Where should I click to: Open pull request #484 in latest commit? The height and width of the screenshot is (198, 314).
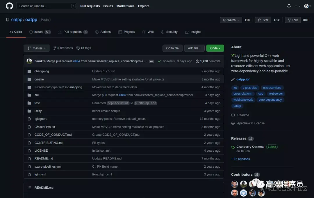(x=76, y=61)
